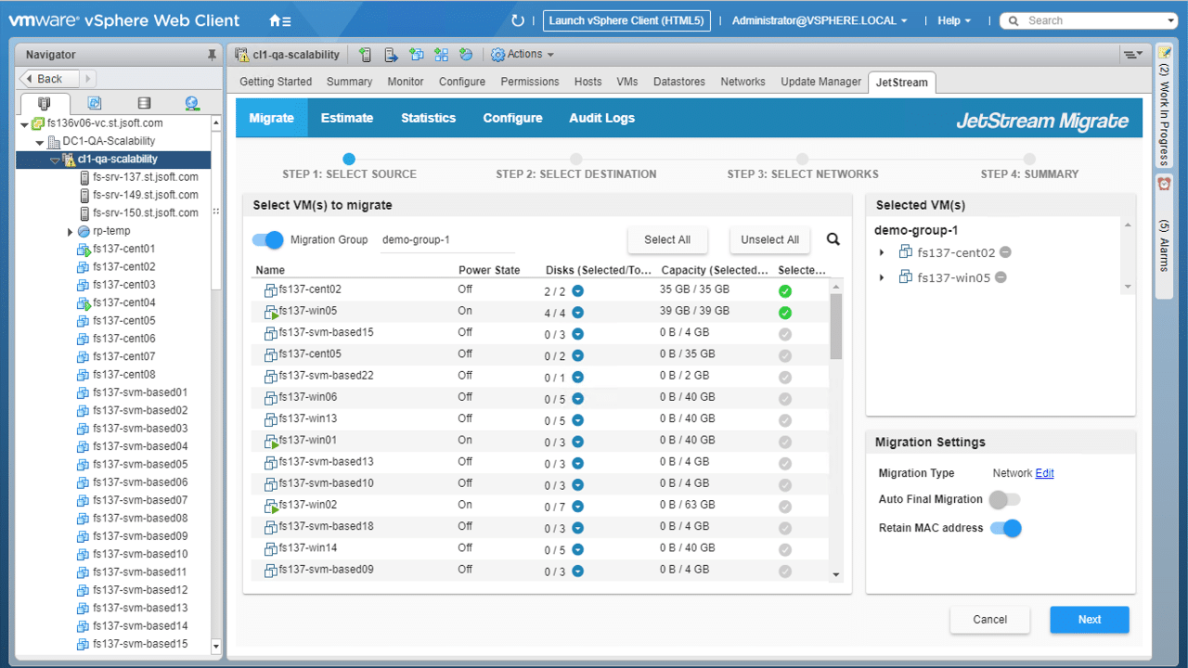Select fs137-win14 with its gray check
The width and height of the screenshot is (1188, 668).
(785, 548)
